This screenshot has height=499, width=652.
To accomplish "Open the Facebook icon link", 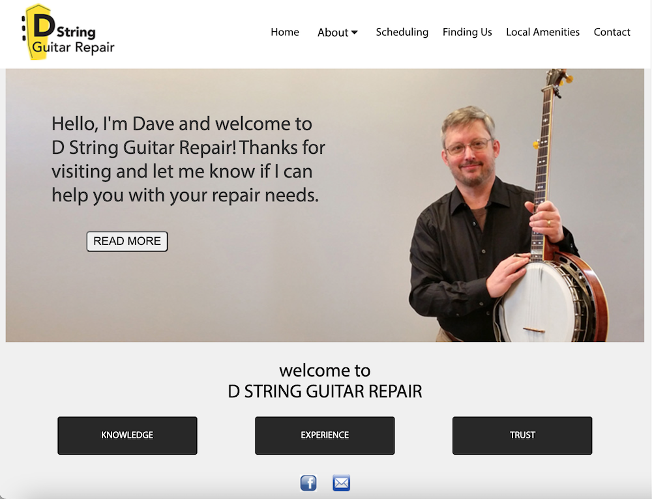I will point(308,483).
